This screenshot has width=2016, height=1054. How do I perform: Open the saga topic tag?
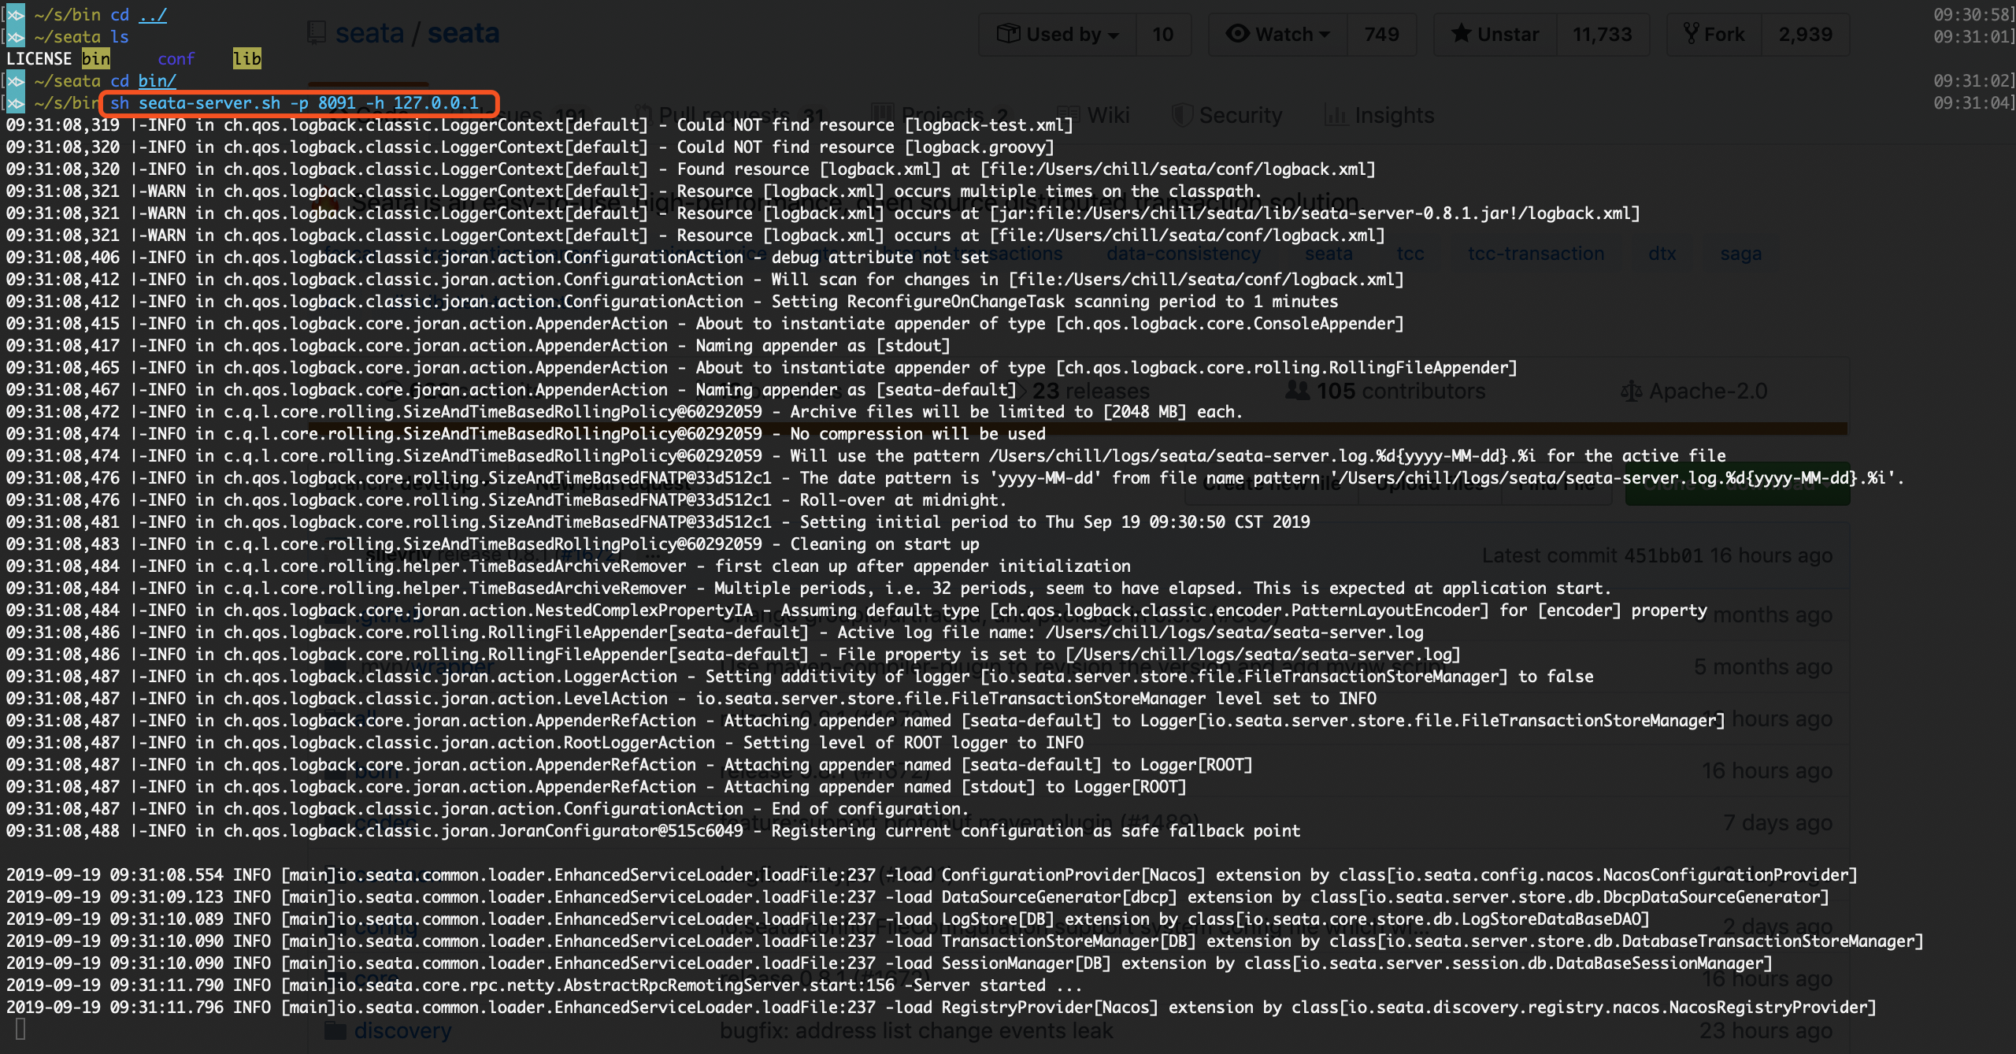tap(1740, 254)
